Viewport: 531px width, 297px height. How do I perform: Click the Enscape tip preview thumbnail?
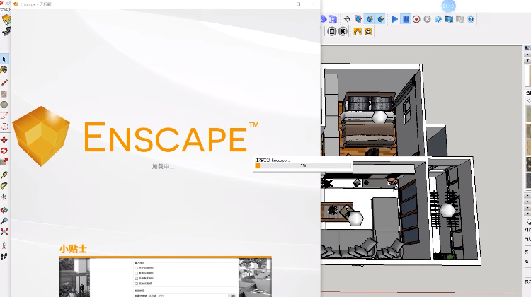pos(166,278)
